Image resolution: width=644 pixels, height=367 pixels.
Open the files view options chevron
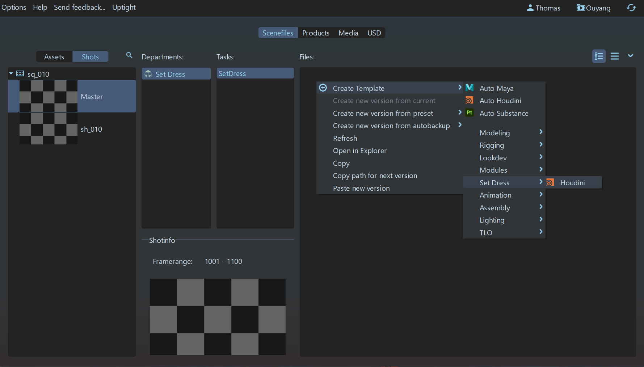click(630, 56)
